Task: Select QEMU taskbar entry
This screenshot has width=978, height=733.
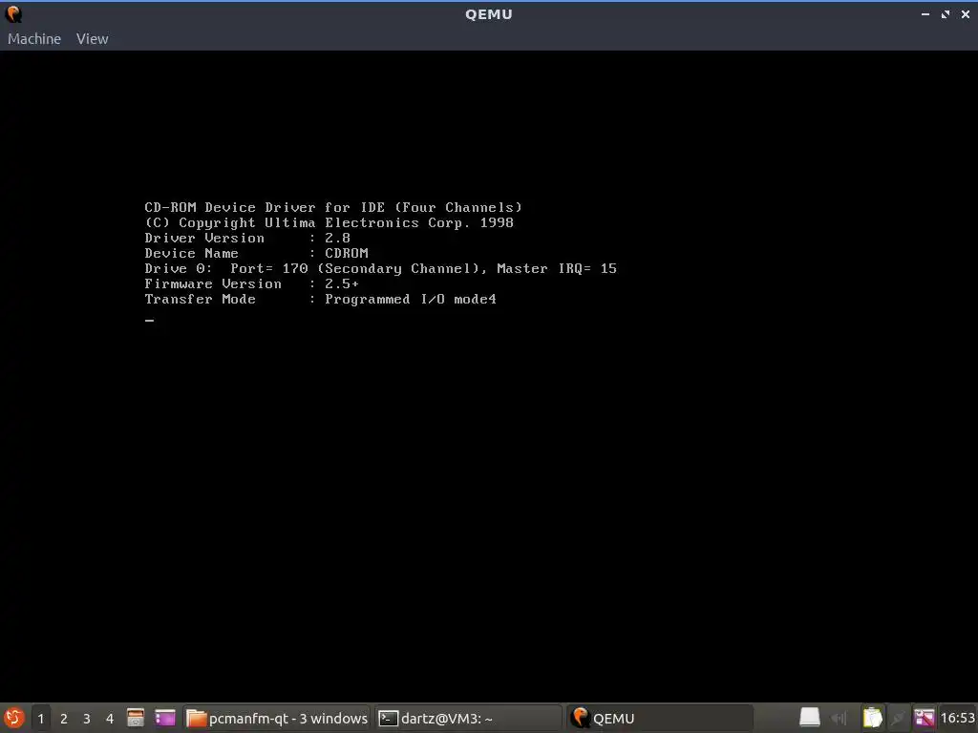Action: click(660, 718)
